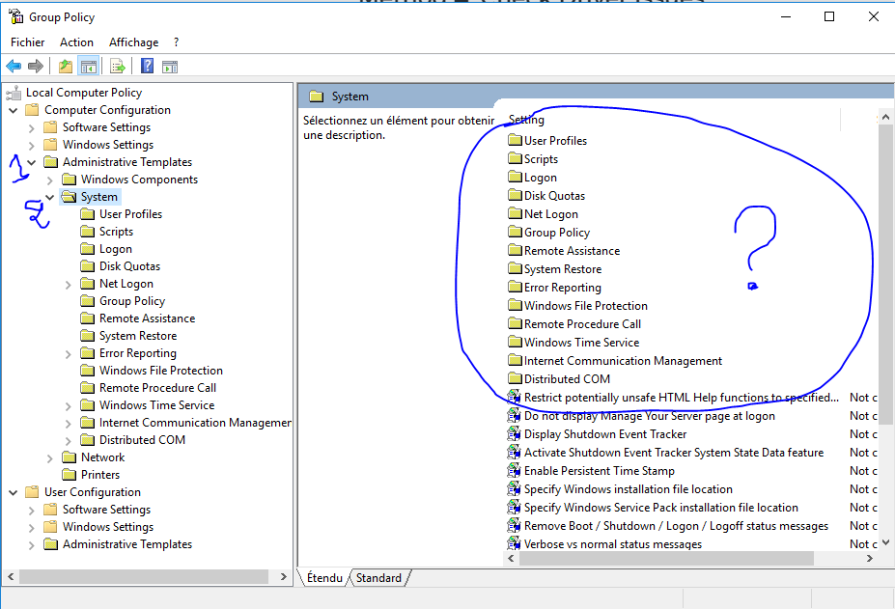Select the Display Shutdown Event Tracker policy
Viewport: 895px width, 609px height.
click(605, 434)
